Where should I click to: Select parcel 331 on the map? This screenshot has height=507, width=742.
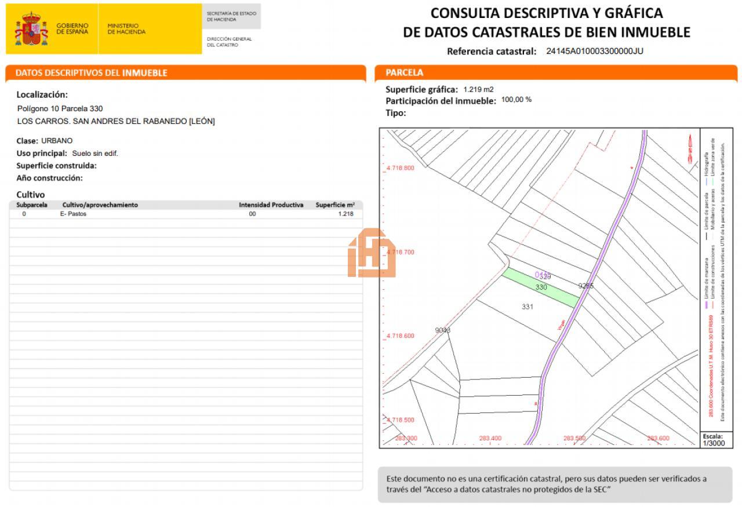[526, 307]
